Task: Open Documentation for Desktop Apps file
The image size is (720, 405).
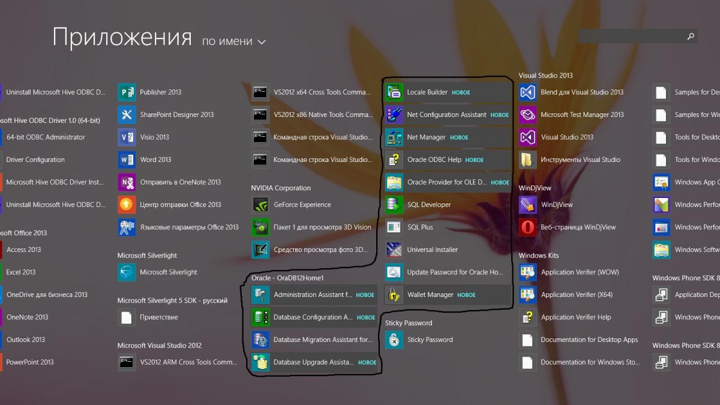Action: [x=581, y=340]
